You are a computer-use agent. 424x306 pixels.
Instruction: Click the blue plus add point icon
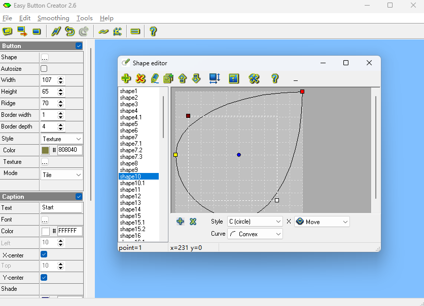coord(180,222)
